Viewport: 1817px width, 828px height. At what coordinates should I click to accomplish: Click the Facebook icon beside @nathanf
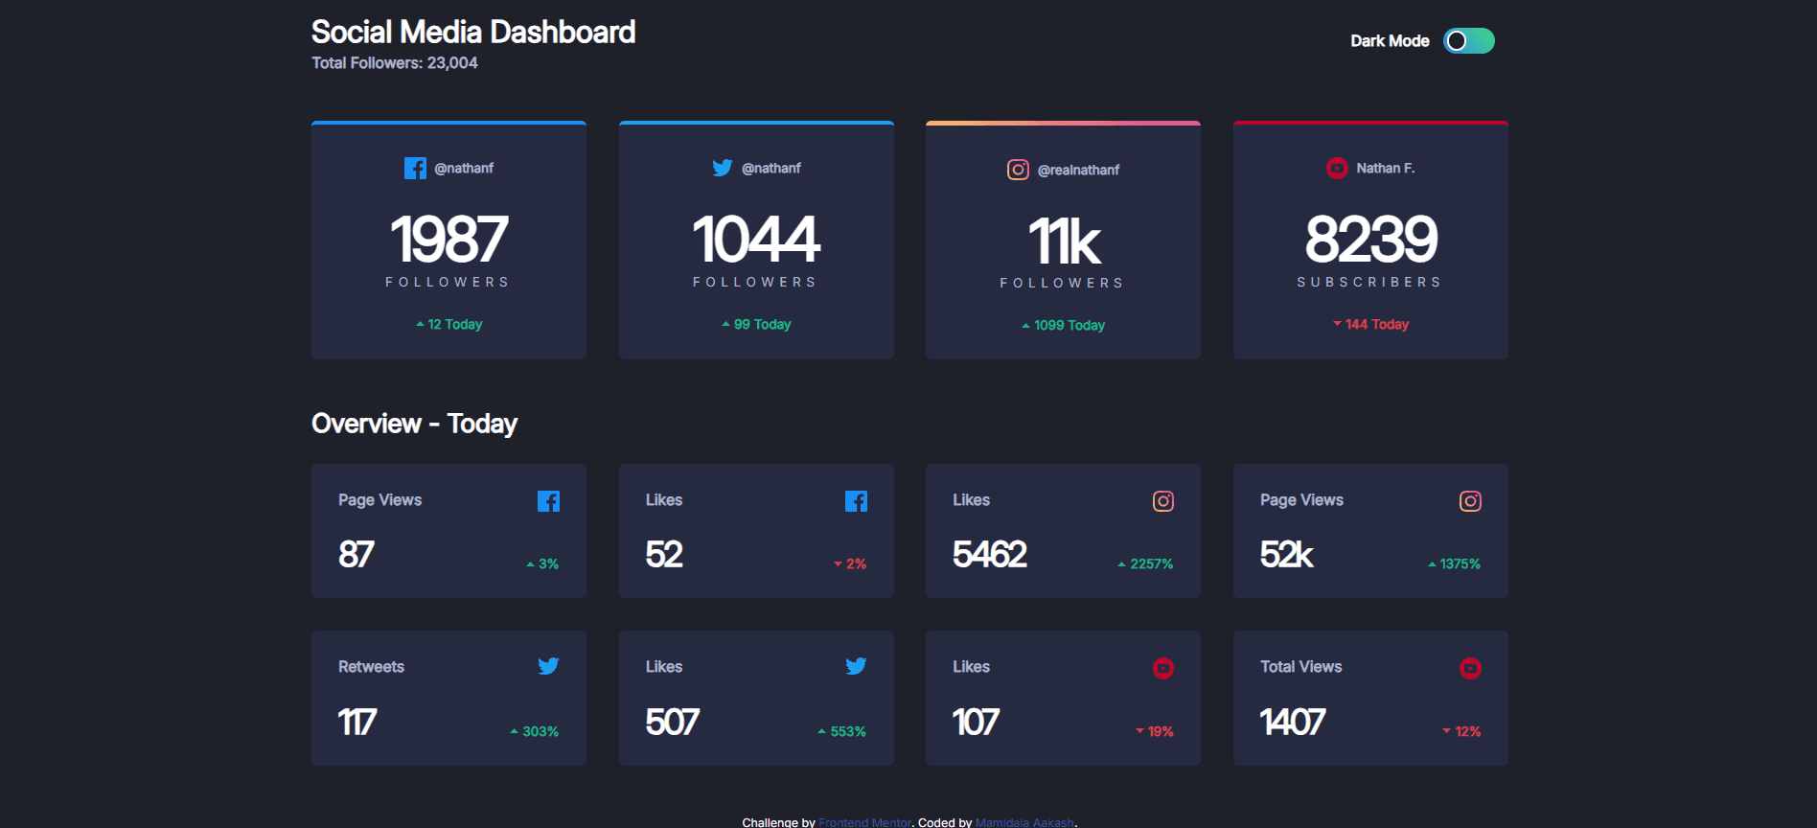coord(415,169)
